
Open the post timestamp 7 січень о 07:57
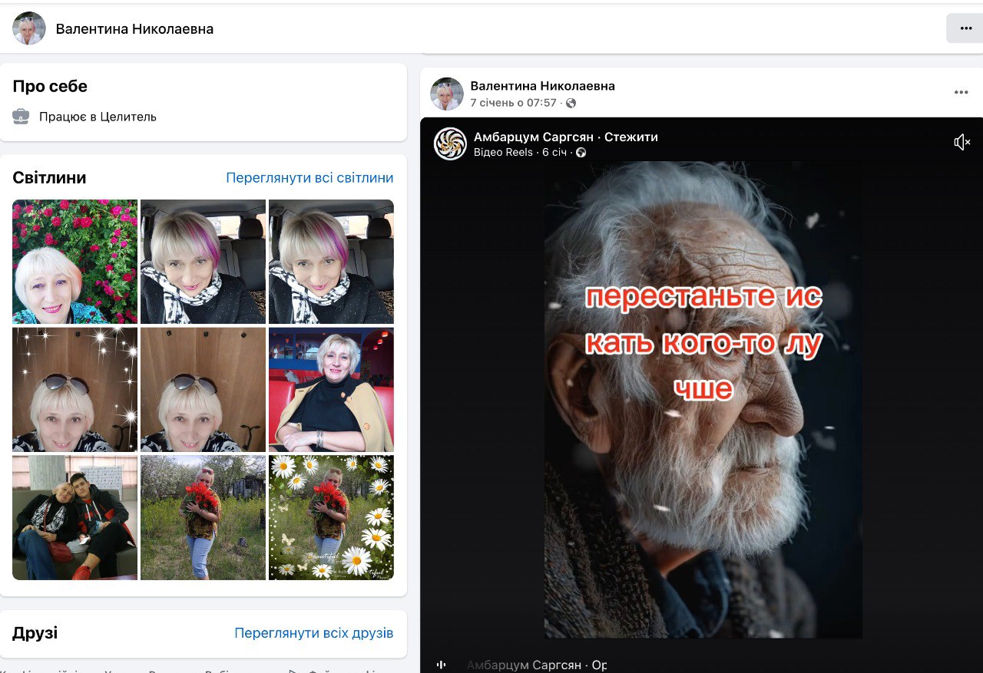point(513,103)
